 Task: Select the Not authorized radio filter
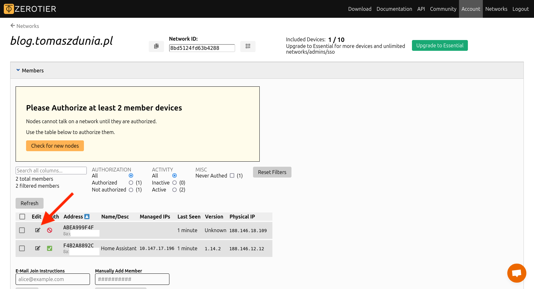(131, 190)
